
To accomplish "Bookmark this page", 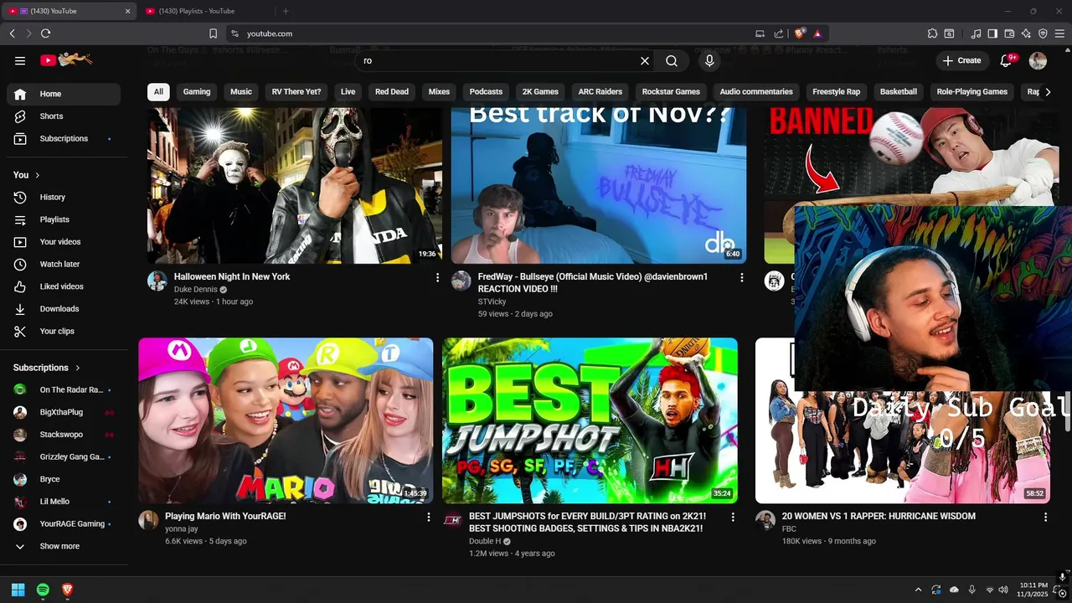I will pos(213,33).
